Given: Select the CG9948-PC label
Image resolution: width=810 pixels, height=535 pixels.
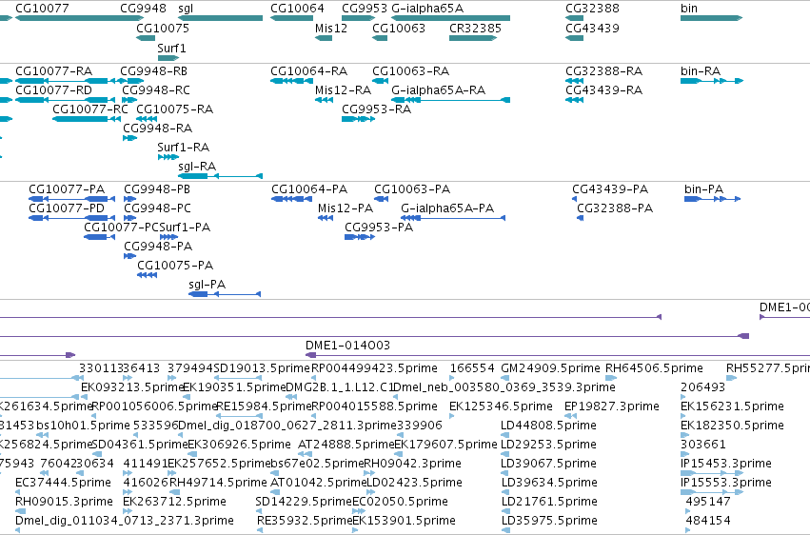Looking at the screenshot, I should pyautogui.click(x=158, y=208).
